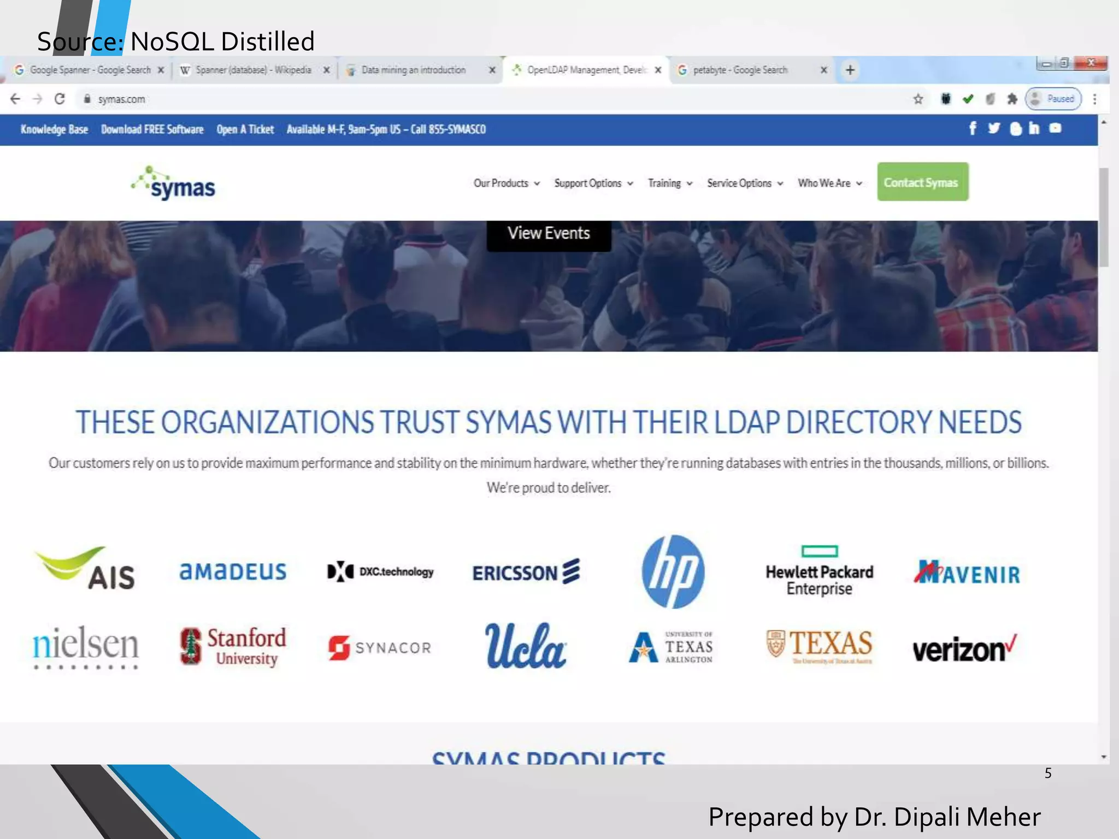Image resolution: width=1119 pixels, height=839 pixels.
Task: Open Download FREE Software link
Action: [152, 129]
